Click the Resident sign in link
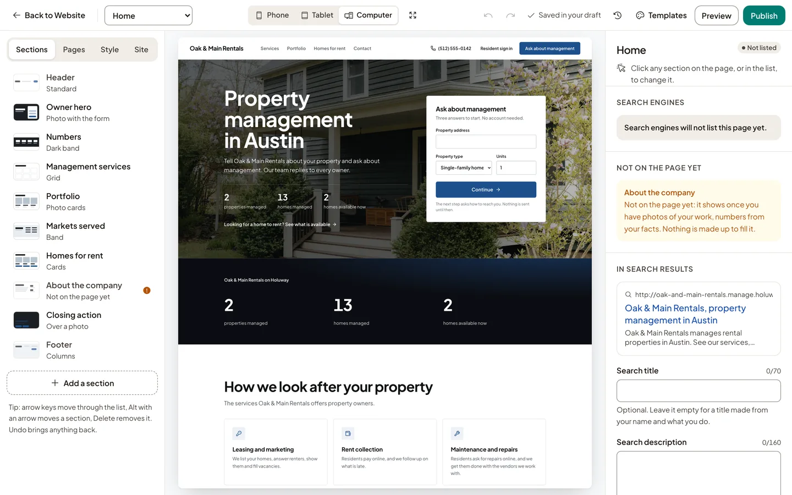The width and height of the screenshot is (792, 495). [496, 48]
